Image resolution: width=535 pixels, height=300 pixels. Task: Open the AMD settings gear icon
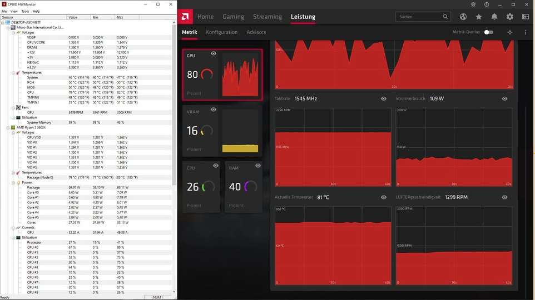[510, 17]
